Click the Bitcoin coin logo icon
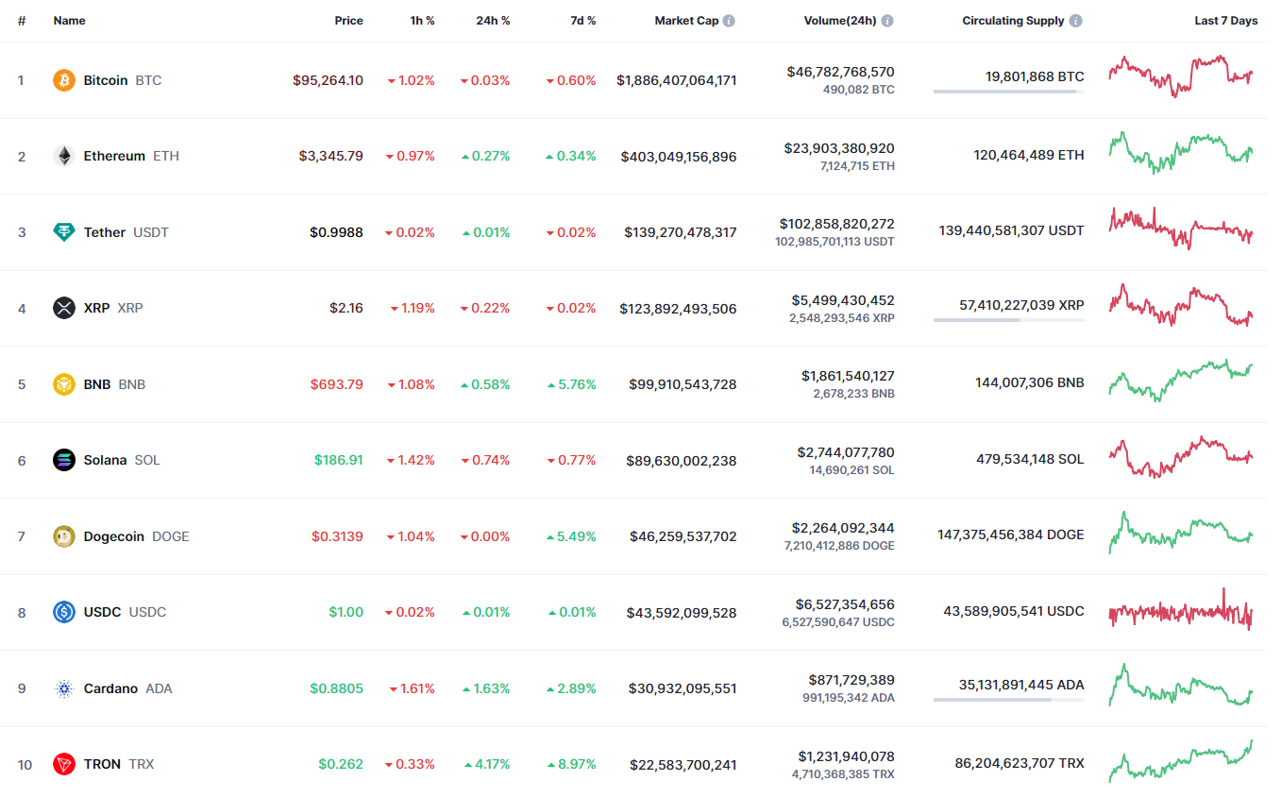The height and width of the screenshot is (798, 1281). point(64,80)
